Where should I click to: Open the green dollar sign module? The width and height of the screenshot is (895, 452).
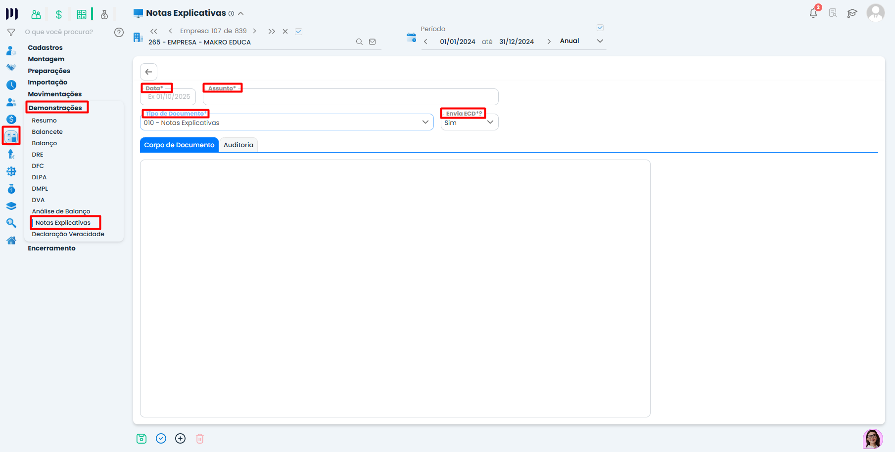tap(59, 14)
